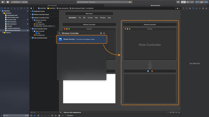This screenshot has height=117, width=209.
Task: Expand the first Window Controller Scene
Action: coord(31,14)
